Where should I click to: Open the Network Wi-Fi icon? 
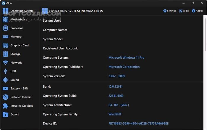(x=5, y=62)
